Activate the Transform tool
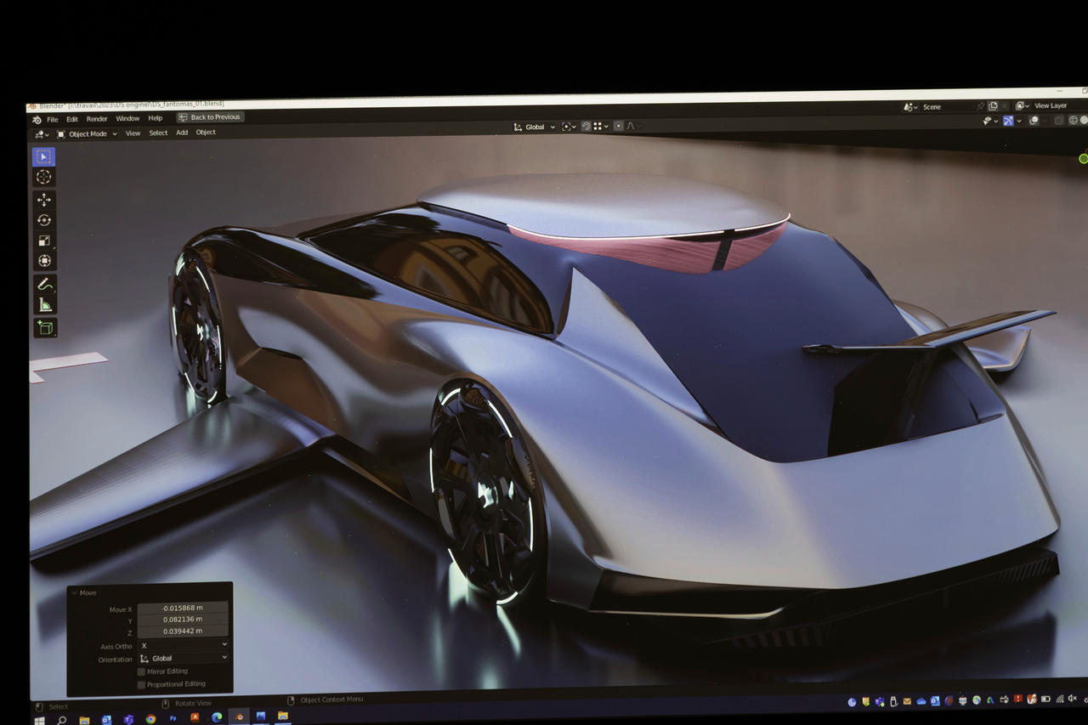The image size is (1088, 725). (x=44, y=261)
